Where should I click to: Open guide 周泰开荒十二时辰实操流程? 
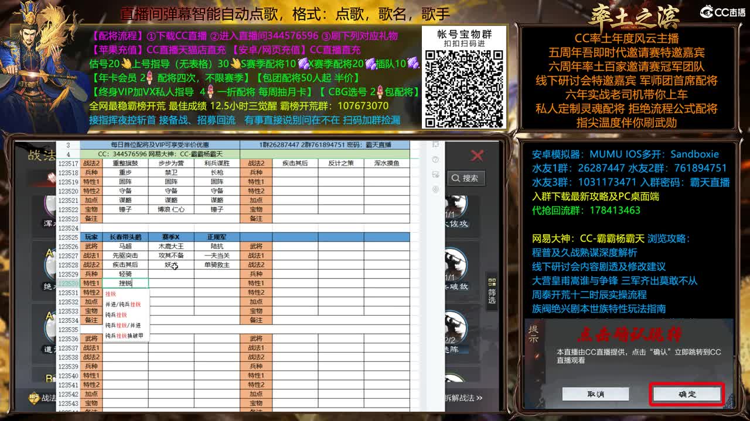(x=589, y=295)
